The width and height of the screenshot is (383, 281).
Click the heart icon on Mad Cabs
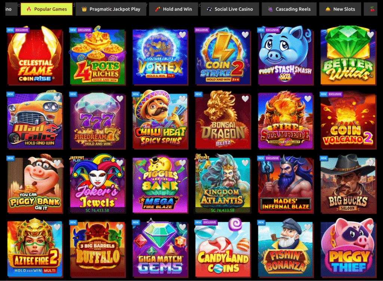(x=57, y=99)
